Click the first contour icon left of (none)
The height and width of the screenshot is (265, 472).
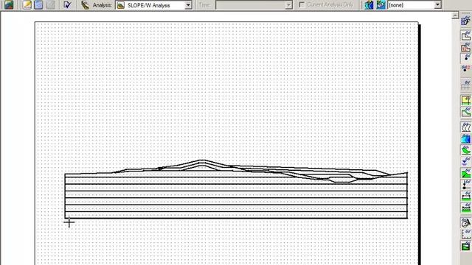[369, 5]
